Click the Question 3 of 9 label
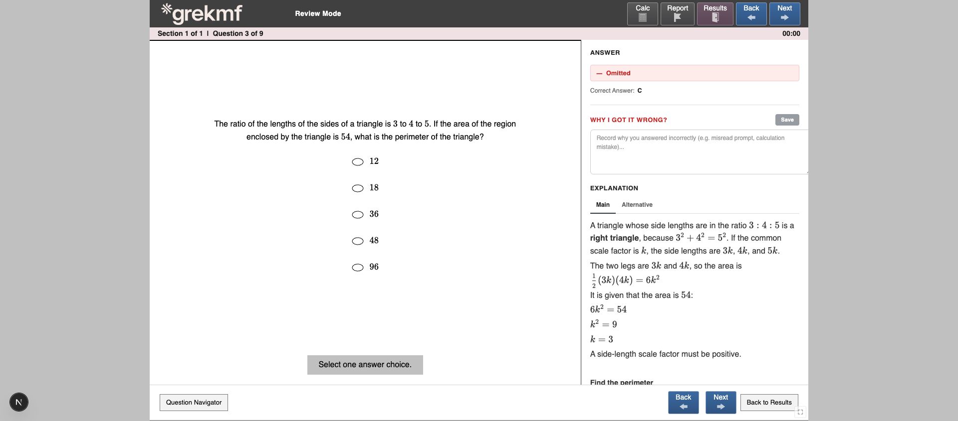Viewport: 958px width, 421px height. [x=238, y=33]
